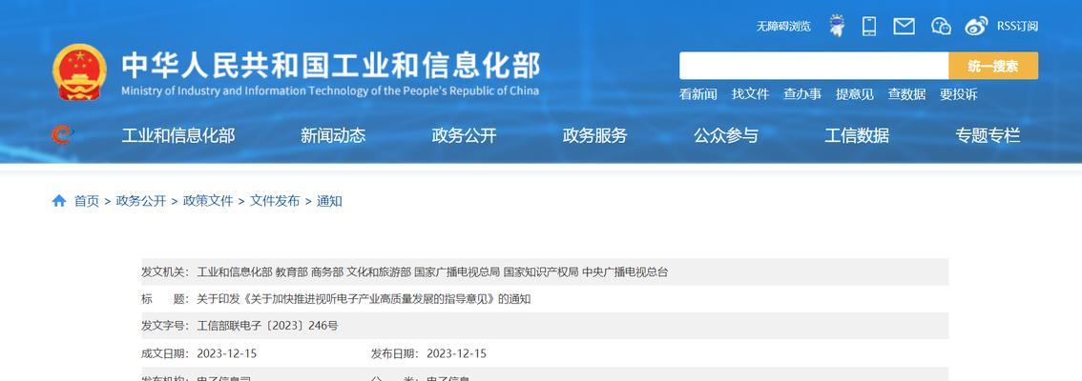Open the 工业和信息化部 nav menu
1082x381 pixels.
coord(178,135)
